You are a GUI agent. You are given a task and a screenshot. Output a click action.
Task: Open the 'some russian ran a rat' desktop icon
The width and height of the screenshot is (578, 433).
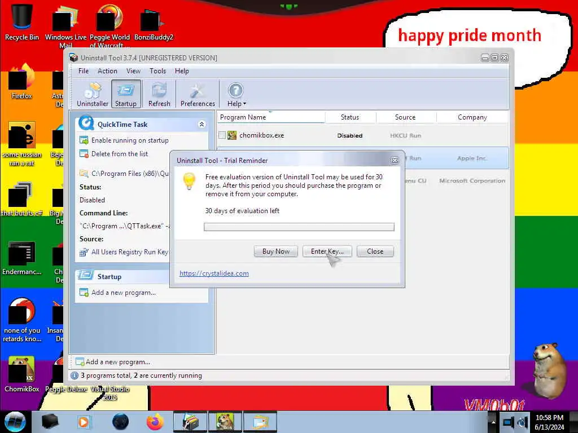pyautogui.click(x=22, y=144)
